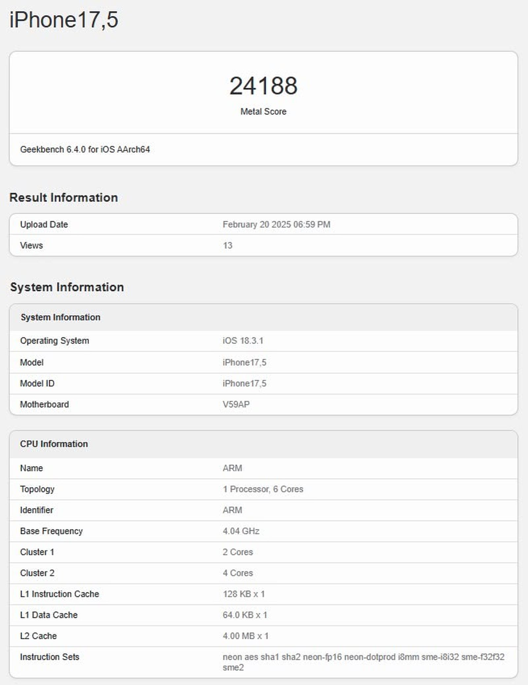
Task: Select the Operating System value iOS 18.3.1
Action: (x=245, y=341)
